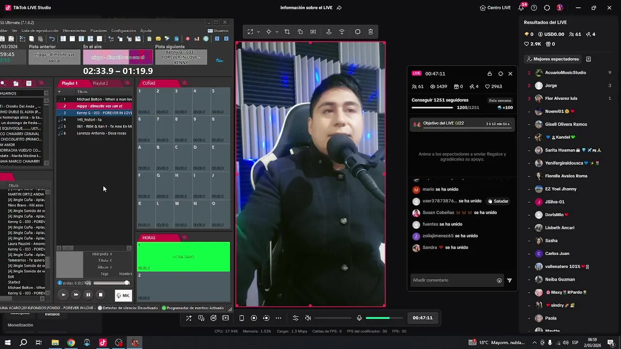Open more options three dots

(x=278, y=318)
